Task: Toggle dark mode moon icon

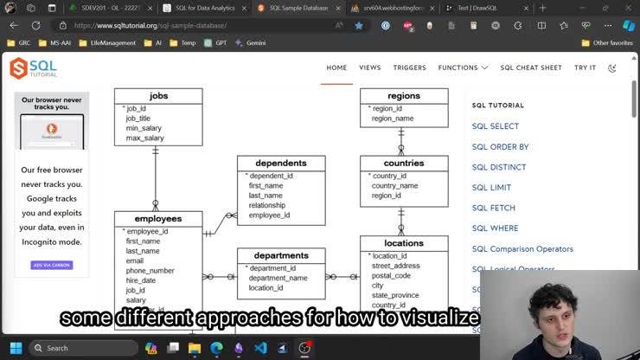Action: click(611, 67)
